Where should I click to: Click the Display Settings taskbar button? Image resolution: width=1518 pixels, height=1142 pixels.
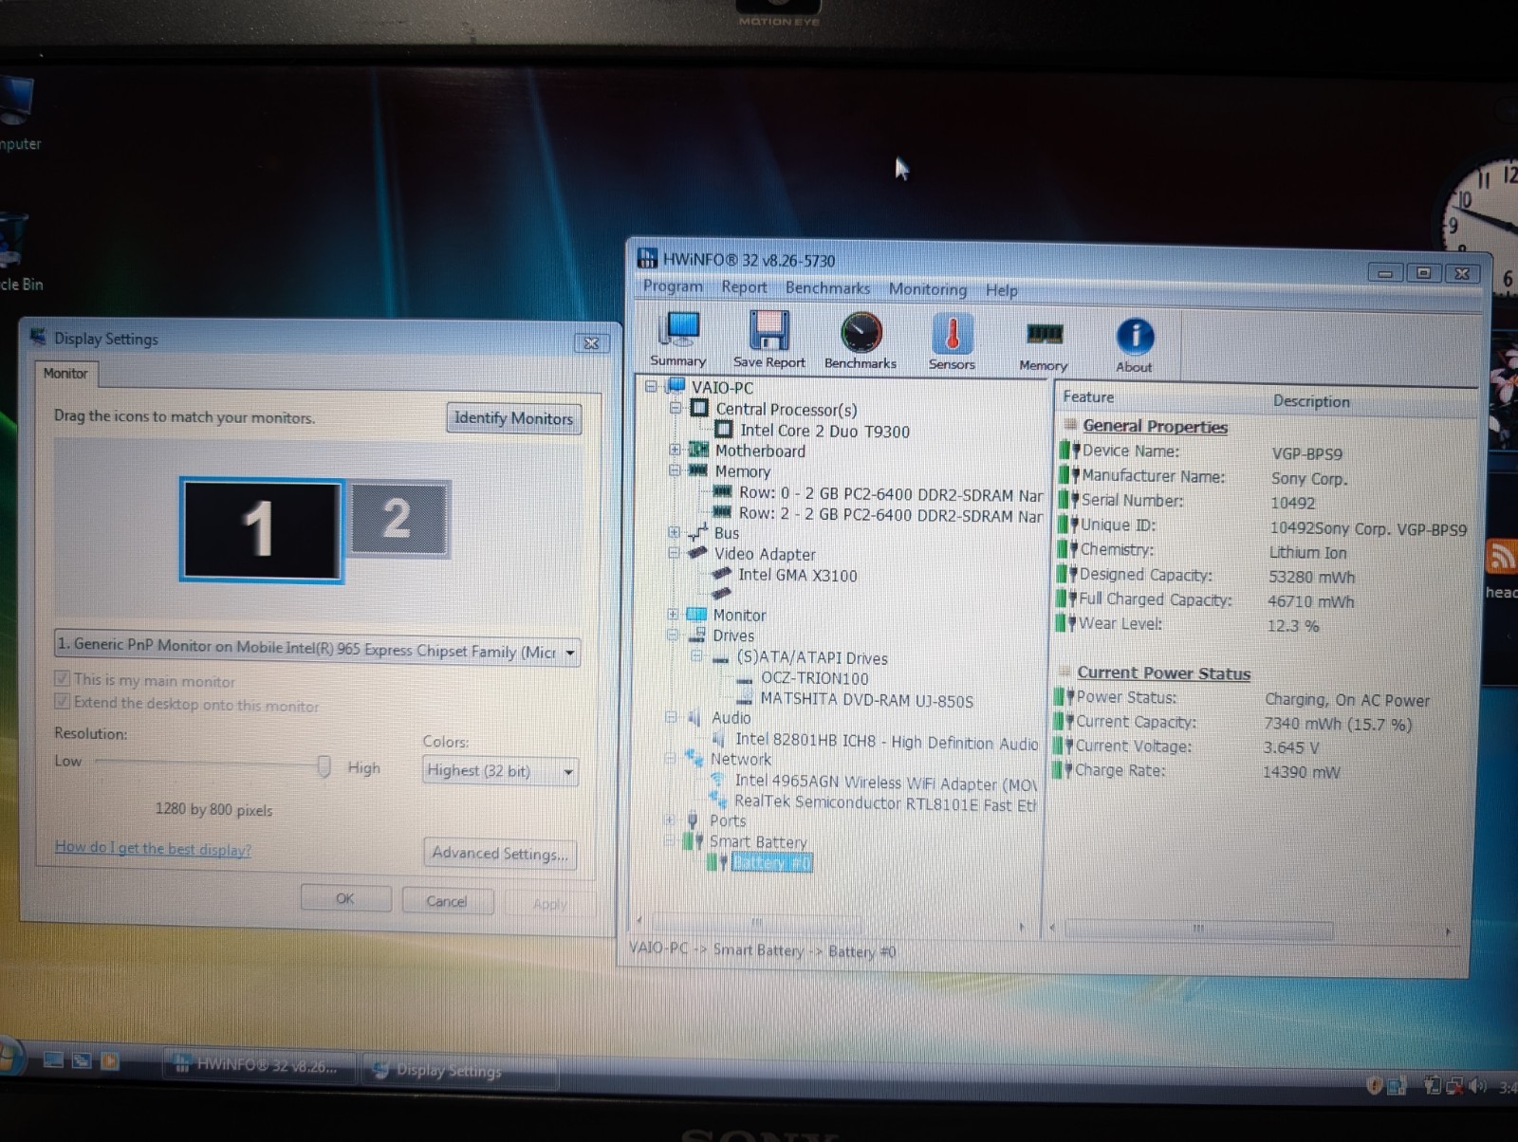(x=459, y=1071)
